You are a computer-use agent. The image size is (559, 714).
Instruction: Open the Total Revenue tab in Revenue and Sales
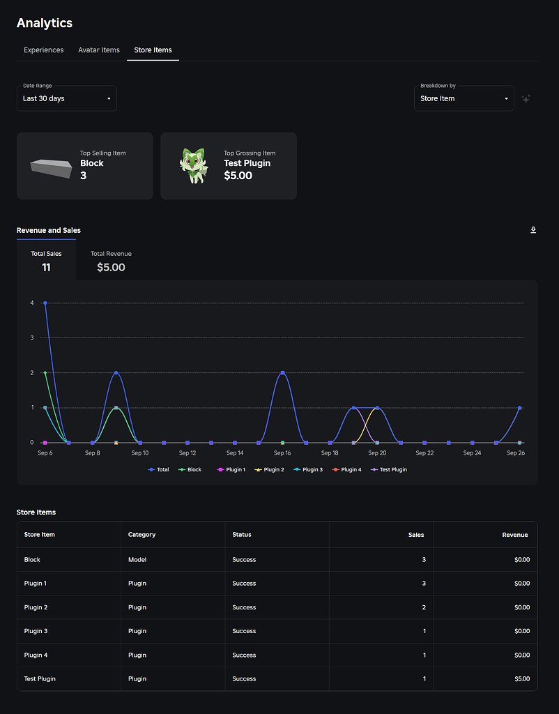(x=110, y=261)
